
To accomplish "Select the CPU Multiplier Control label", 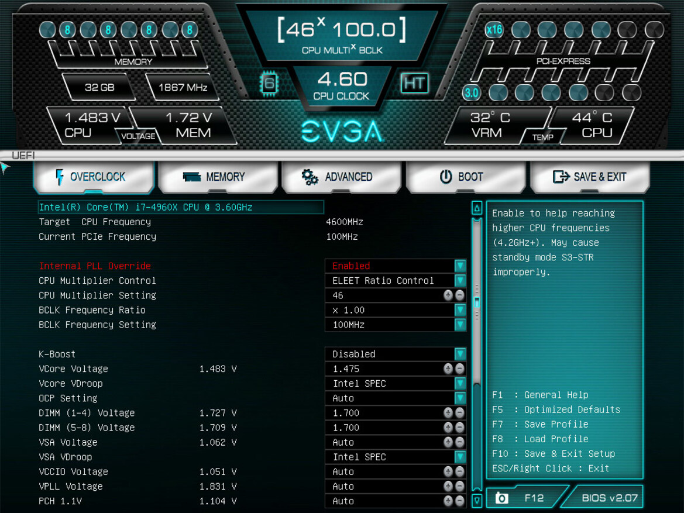I will [x=97, y=281].
